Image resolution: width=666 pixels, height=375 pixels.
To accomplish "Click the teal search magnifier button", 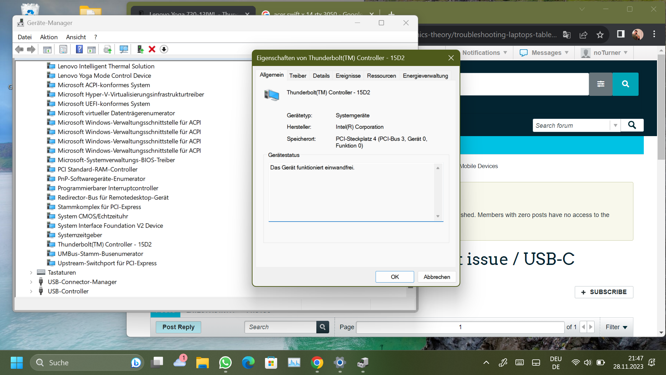I will pyautogui.click(x=625, y=84).
